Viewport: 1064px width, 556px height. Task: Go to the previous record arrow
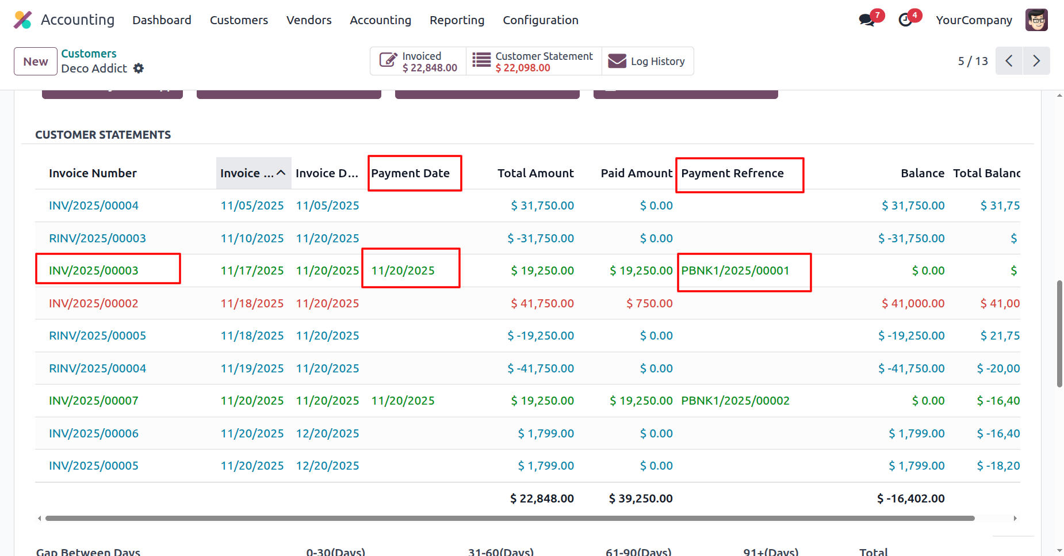coord(1009,61)
